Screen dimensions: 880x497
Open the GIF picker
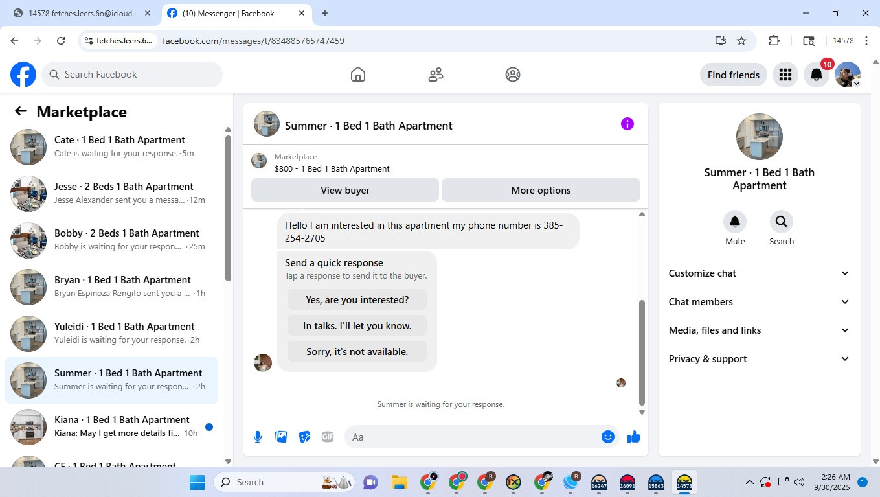point(328,437)
